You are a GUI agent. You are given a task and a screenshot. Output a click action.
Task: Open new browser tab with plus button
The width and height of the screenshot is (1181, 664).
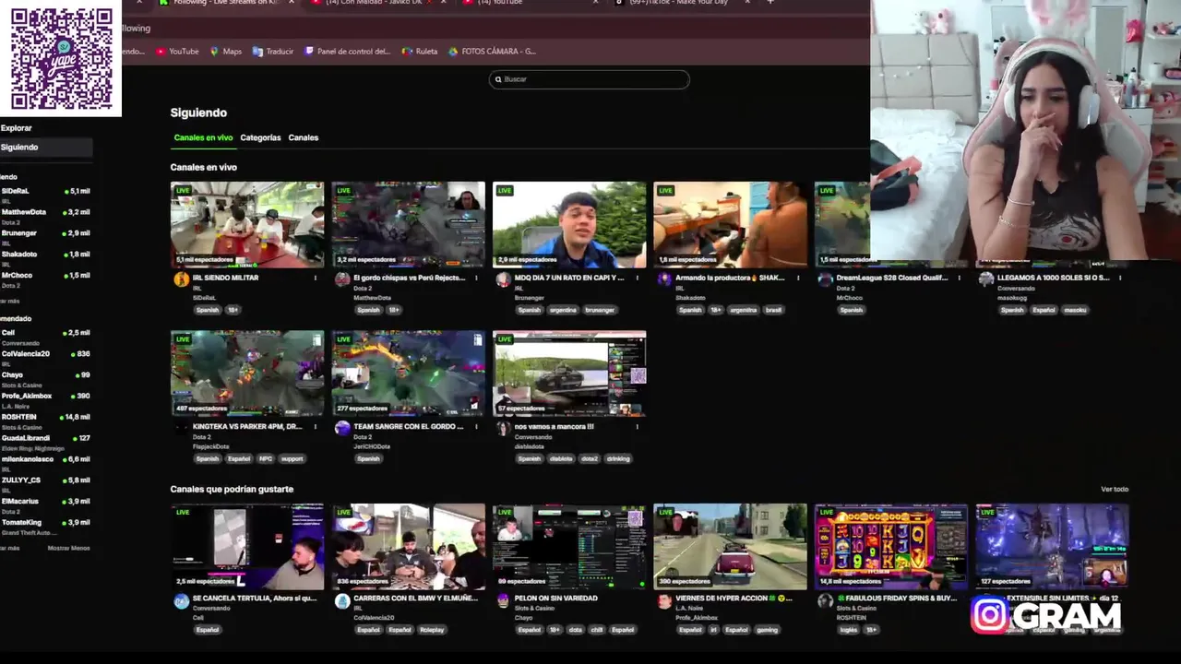pyautogui.click(x=770, y=3)
